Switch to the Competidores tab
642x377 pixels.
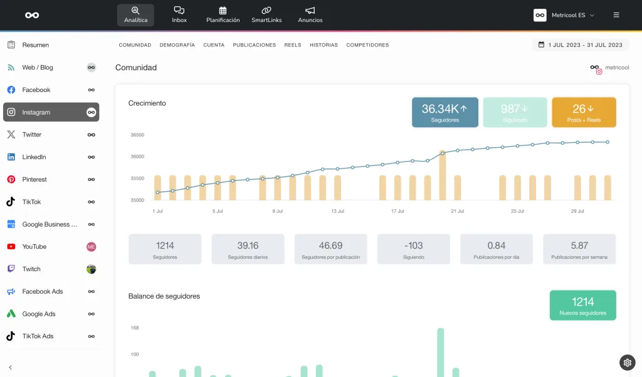click(367, 45)
